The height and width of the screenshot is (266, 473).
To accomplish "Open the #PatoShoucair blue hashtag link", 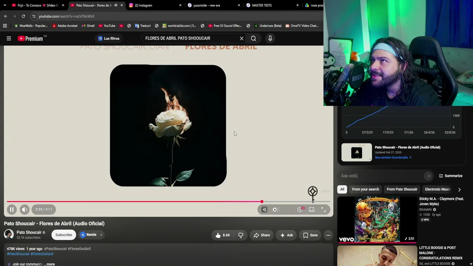I will tap(18, 254).
